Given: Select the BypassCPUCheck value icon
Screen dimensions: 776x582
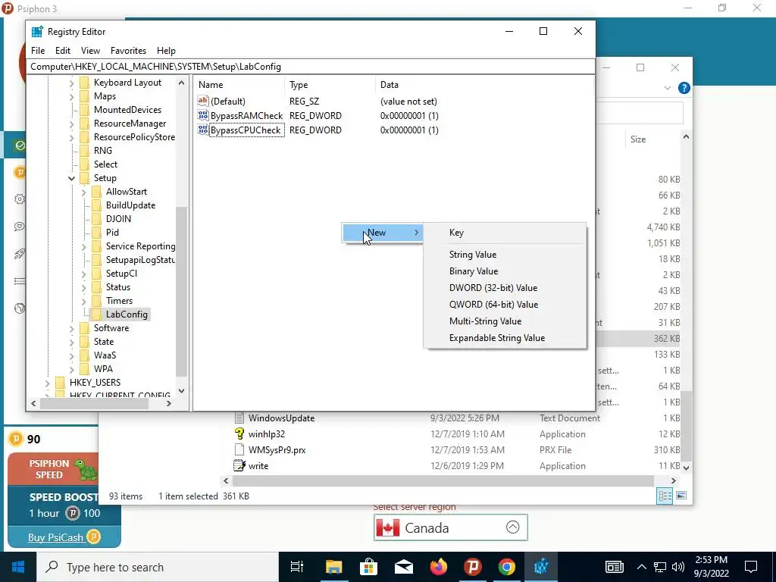Looking at the screenshot, I should [203, 130].
